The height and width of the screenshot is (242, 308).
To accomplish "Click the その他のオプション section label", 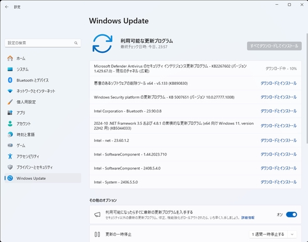I will pos(103,200).
